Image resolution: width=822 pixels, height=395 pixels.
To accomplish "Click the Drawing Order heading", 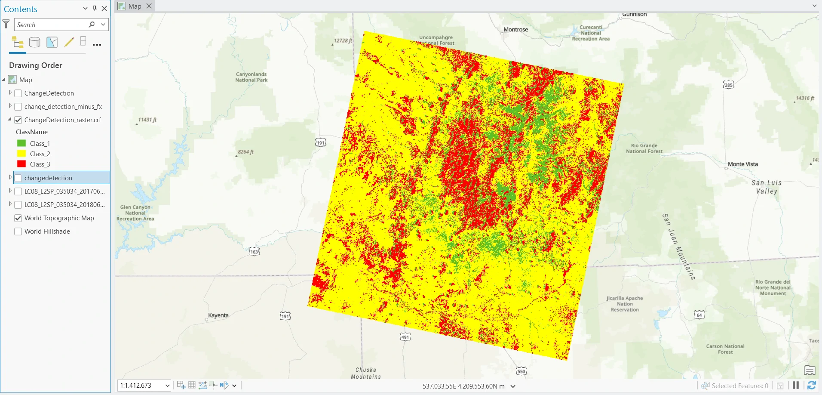I will click(x=36, y=65).
